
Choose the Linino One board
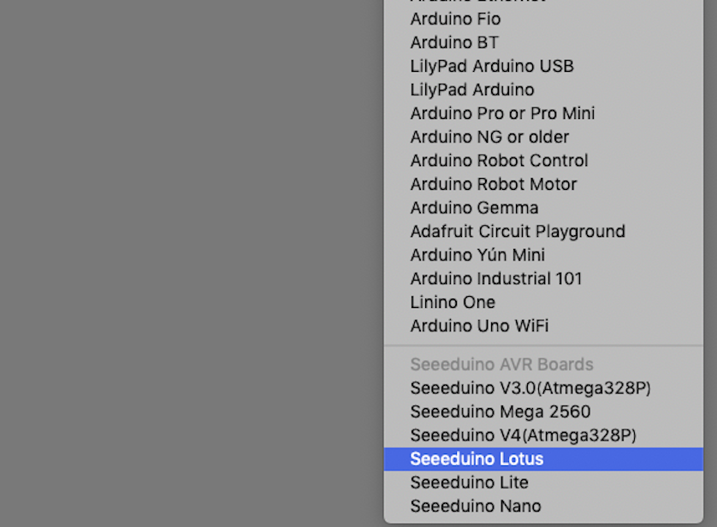click(453, 302)
